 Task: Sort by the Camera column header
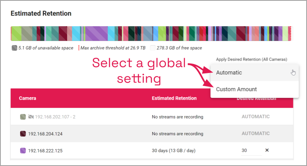click(x=28, y=98)
